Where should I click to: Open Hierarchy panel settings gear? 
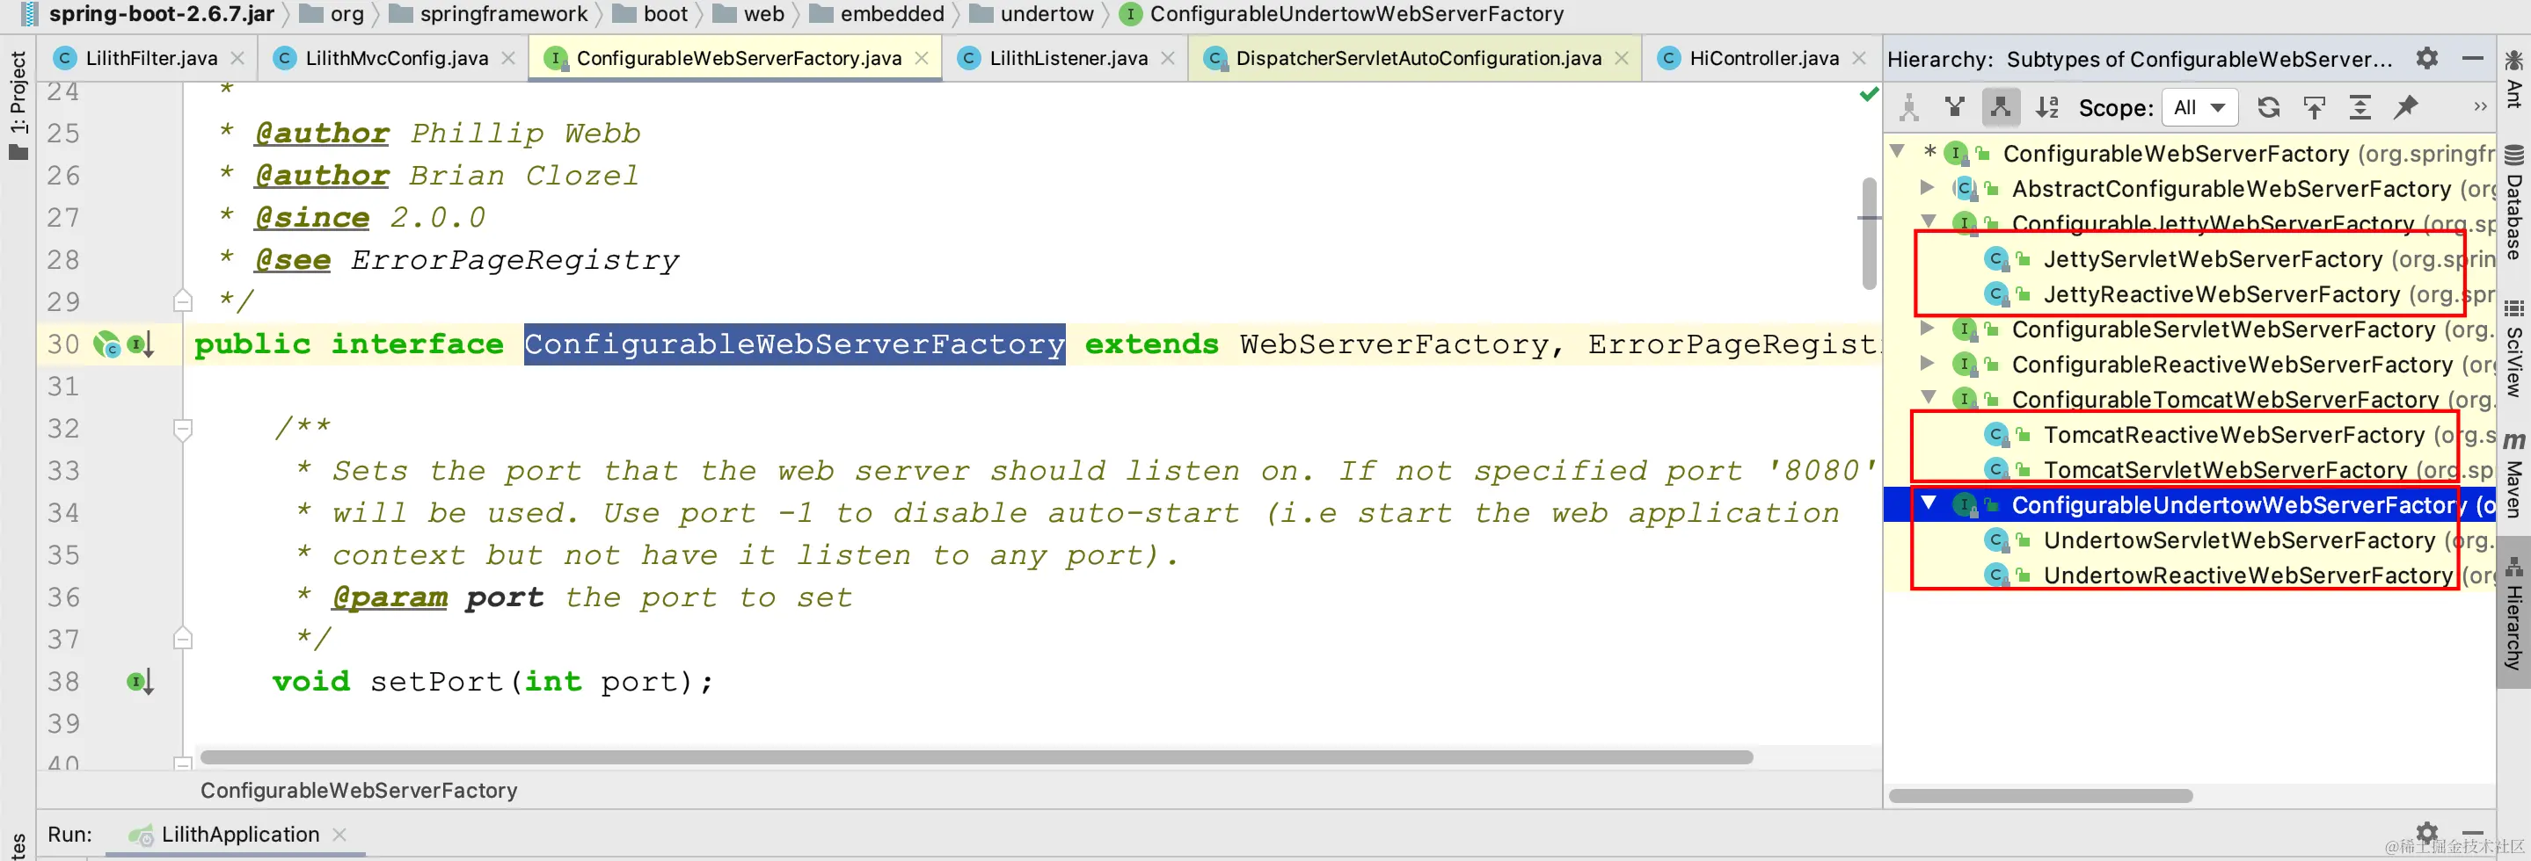(x=2427, y=58)
